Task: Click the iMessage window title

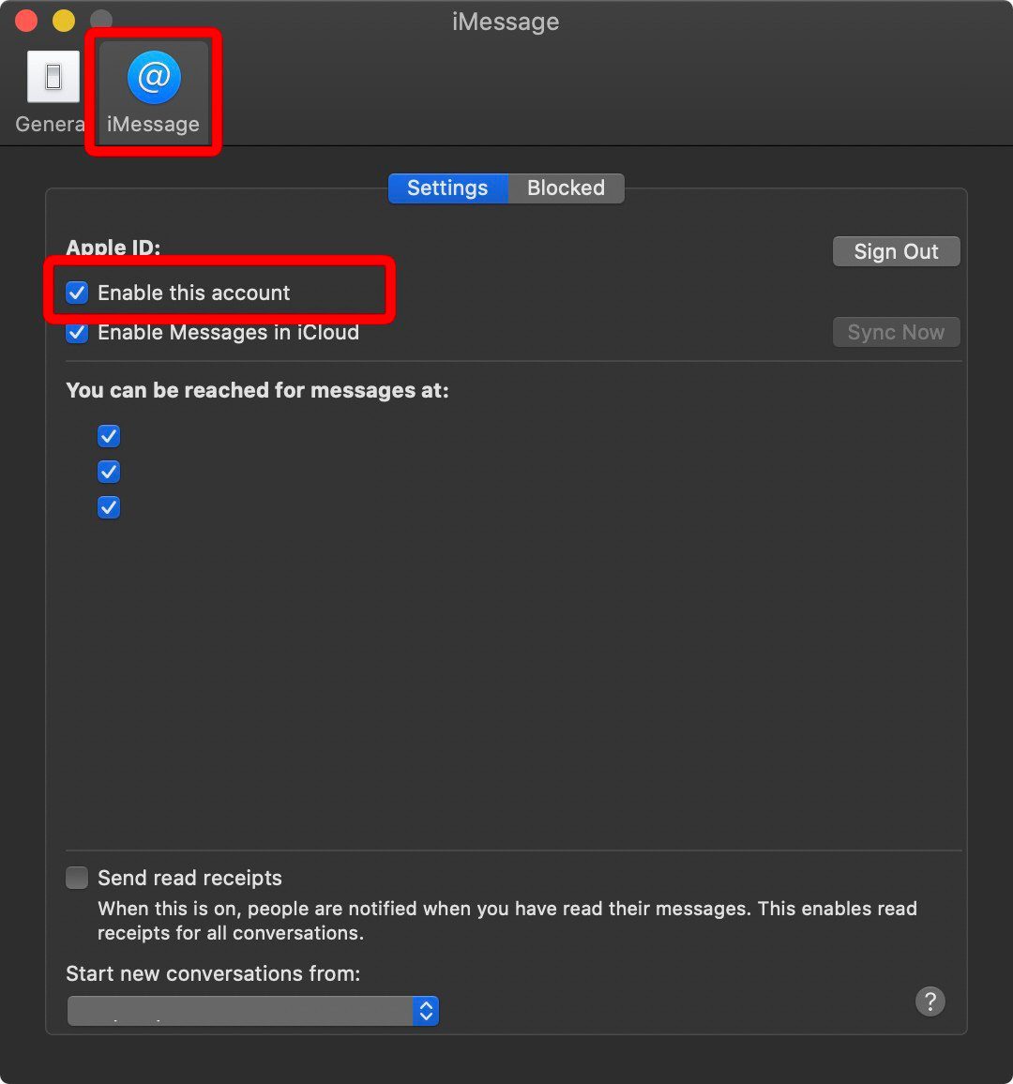Action: [506, 22]
